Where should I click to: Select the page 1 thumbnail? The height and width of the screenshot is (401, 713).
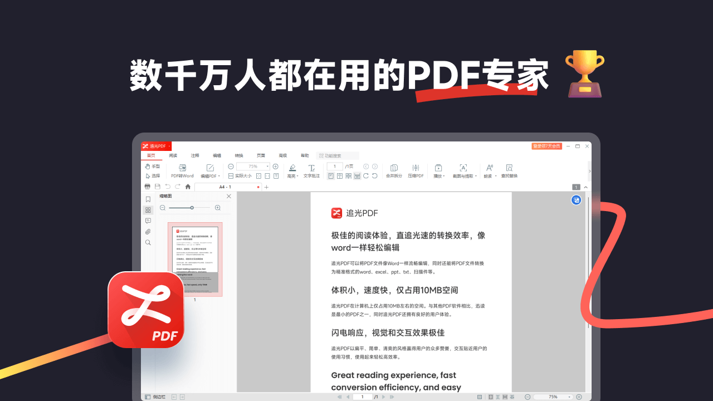pos(195,260)
